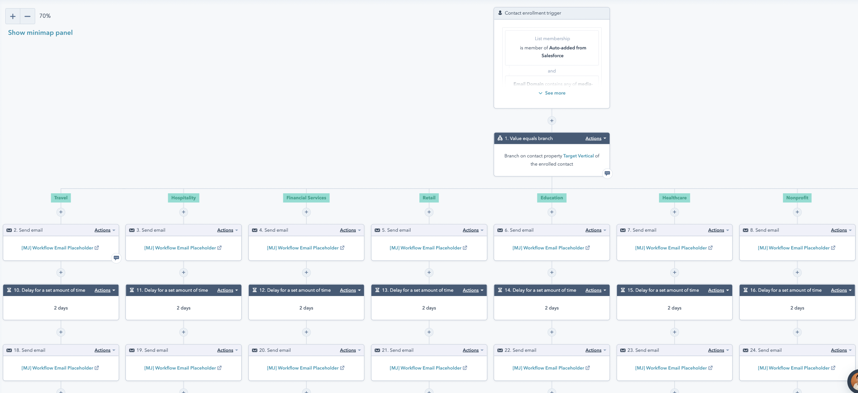Add action under the Travel branch label

click(61, 212)
